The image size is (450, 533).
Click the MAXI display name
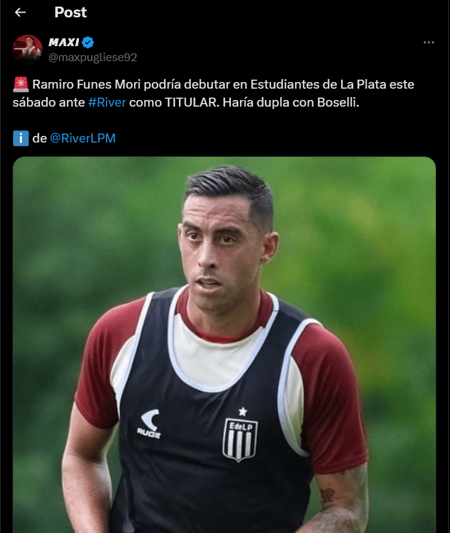pos(64,42)
